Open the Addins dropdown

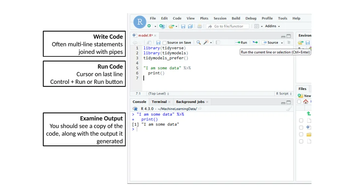coord(272,26)
